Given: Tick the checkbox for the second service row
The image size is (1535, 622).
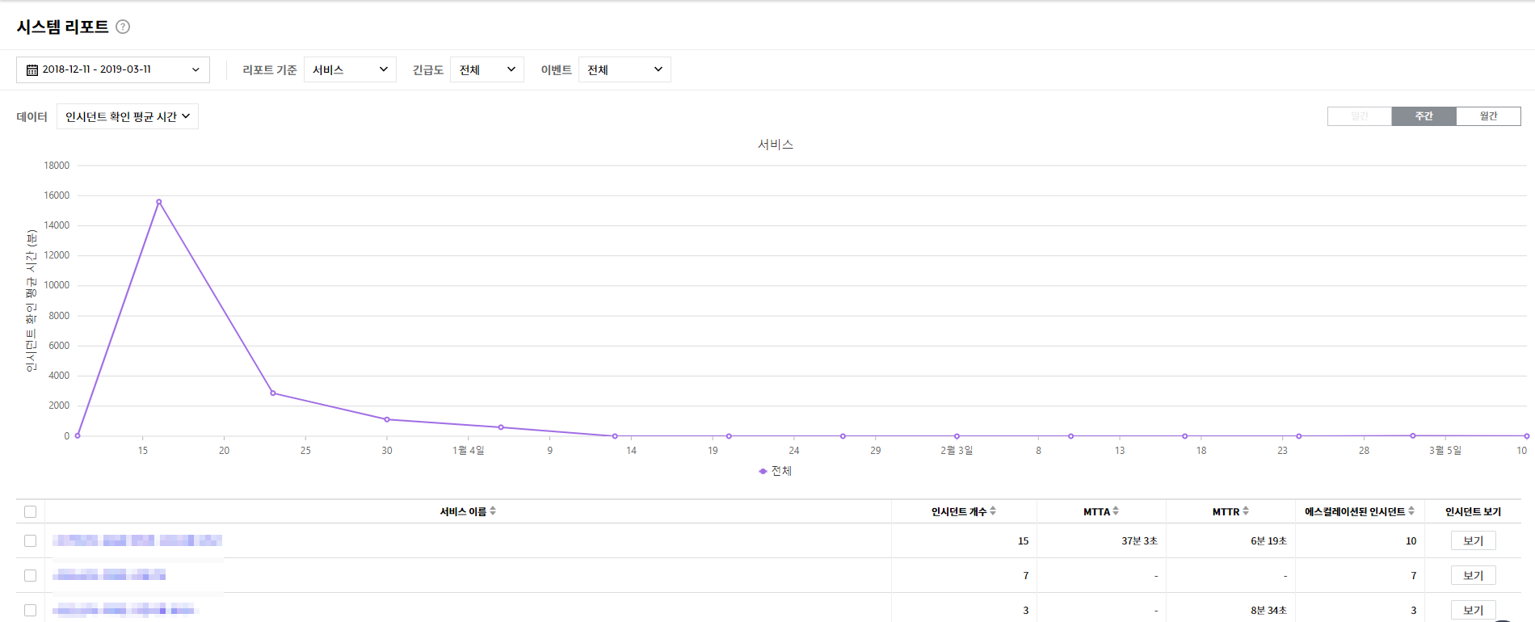Looking at the screenshot, I should tap(31, 576).
